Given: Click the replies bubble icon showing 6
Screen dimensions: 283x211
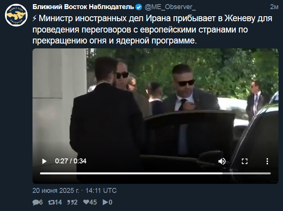Looking at the screenshot, I should 36,202.
